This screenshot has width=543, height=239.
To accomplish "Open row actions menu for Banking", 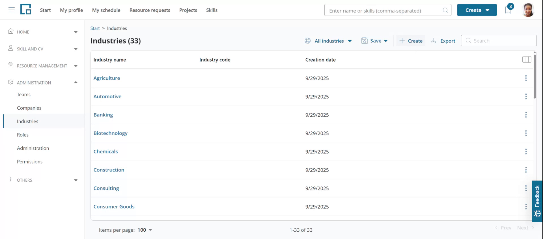I will [x=526, y=115].
